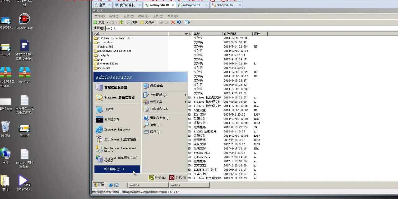
Task: Sort by the 类型 column header
Action: click(207, 34)
